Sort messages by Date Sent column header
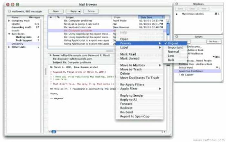 [151, 17]
